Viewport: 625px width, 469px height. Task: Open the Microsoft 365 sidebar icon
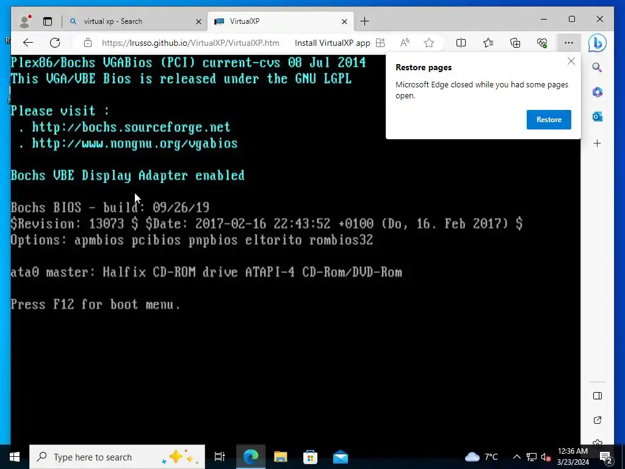point(597,92)
